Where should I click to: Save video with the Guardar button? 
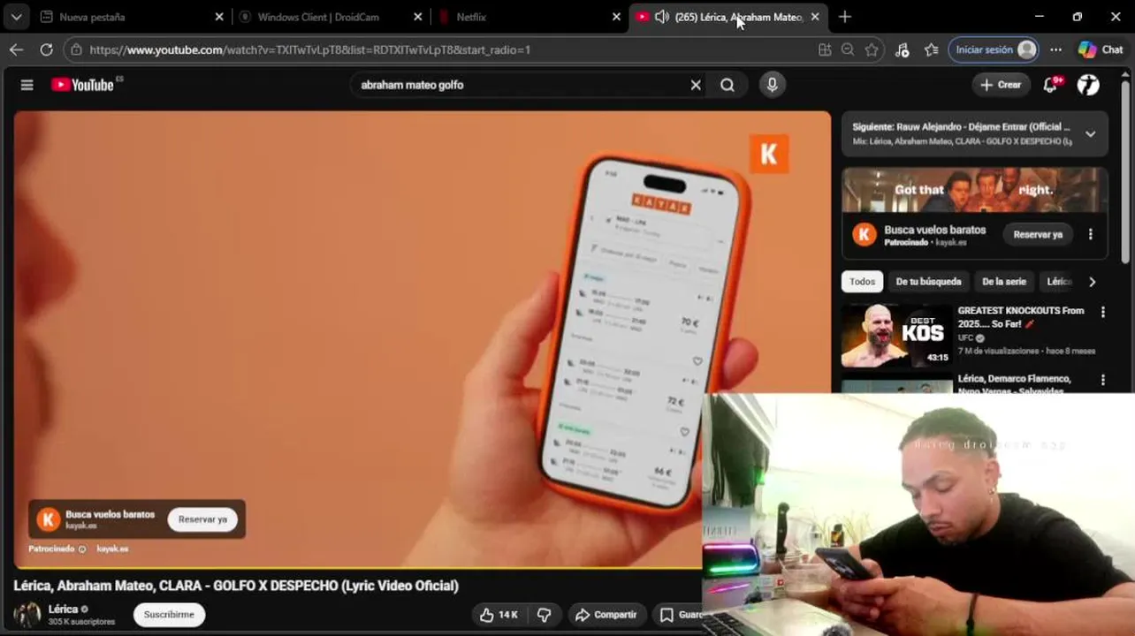679,615
